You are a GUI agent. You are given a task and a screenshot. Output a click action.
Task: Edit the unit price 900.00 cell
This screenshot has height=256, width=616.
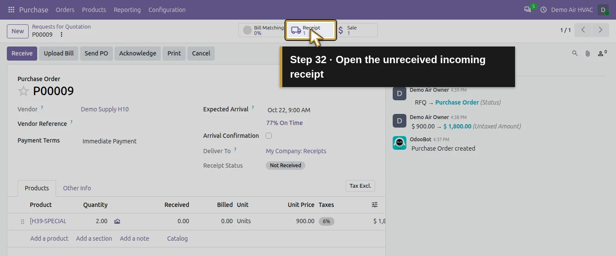coord(305,221)
